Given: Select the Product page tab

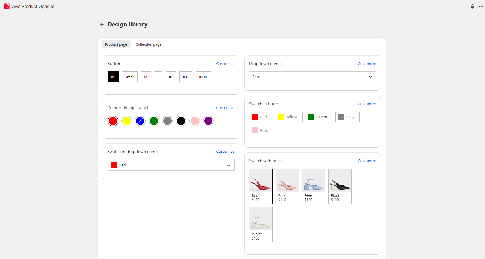Looking at the screenshot, I should coord(116,44).
